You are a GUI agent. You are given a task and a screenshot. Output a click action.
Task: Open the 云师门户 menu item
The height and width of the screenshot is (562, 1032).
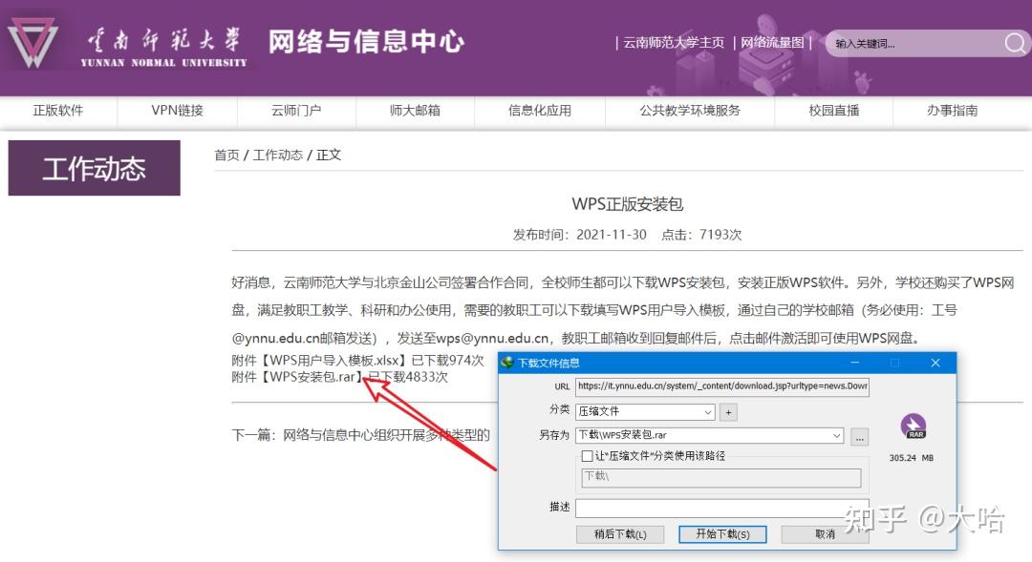coord(296,111)
